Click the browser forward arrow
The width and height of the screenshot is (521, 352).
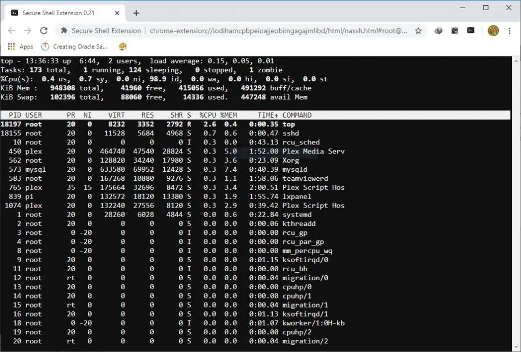pyautogui.click(x=28, y=31)
